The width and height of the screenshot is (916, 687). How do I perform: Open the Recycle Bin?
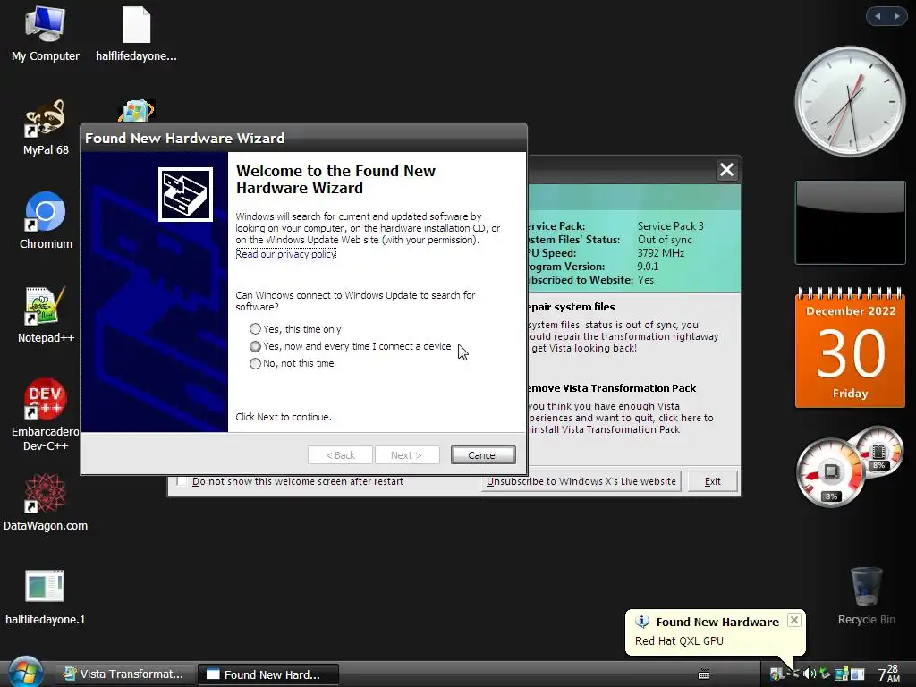point(866,596)
